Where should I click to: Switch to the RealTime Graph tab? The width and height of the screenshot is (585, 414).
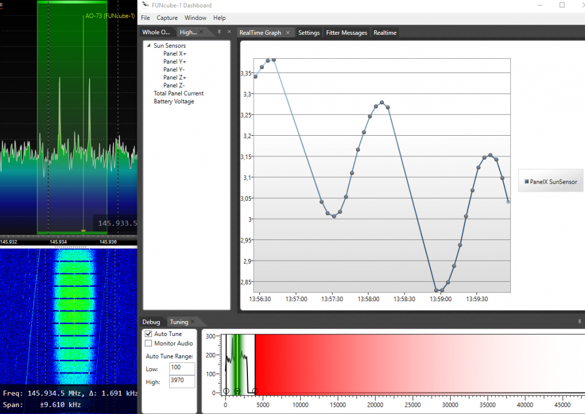point(260,33)
